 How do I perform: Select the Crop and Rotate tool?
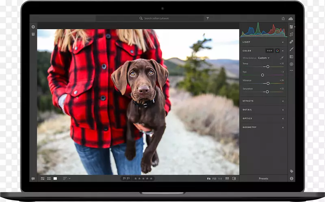[x=291, y=34]
